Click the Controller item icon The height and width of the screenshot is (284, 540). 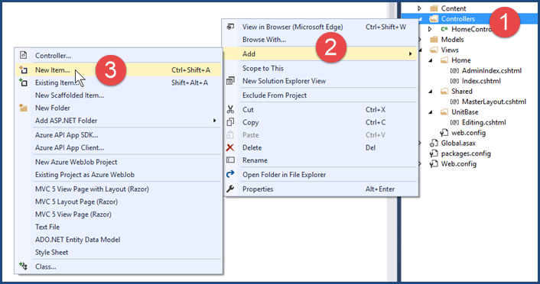pos(23,55)
